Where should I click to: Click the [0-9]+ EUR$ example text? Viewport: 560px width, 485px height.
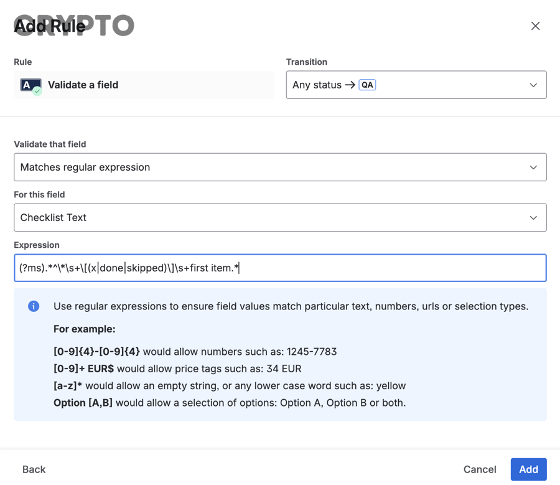pyautogui.click(x=83, y=369)
